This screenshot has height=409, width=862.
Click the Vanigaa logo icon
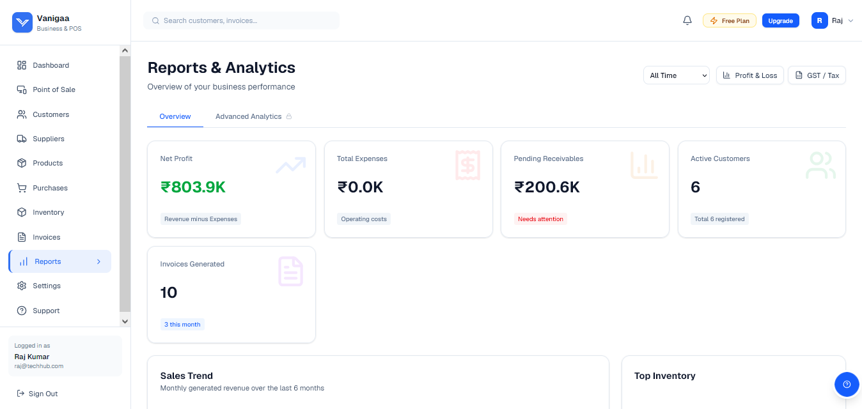point(22,22)
